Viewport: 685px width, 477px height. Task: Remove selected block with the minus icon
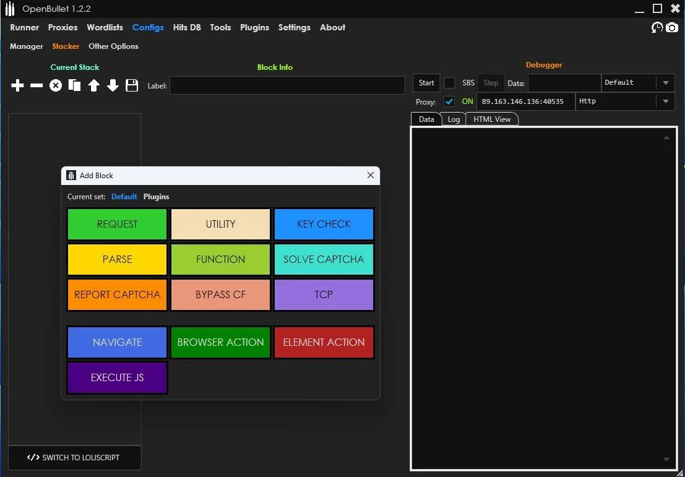[37, 85]
